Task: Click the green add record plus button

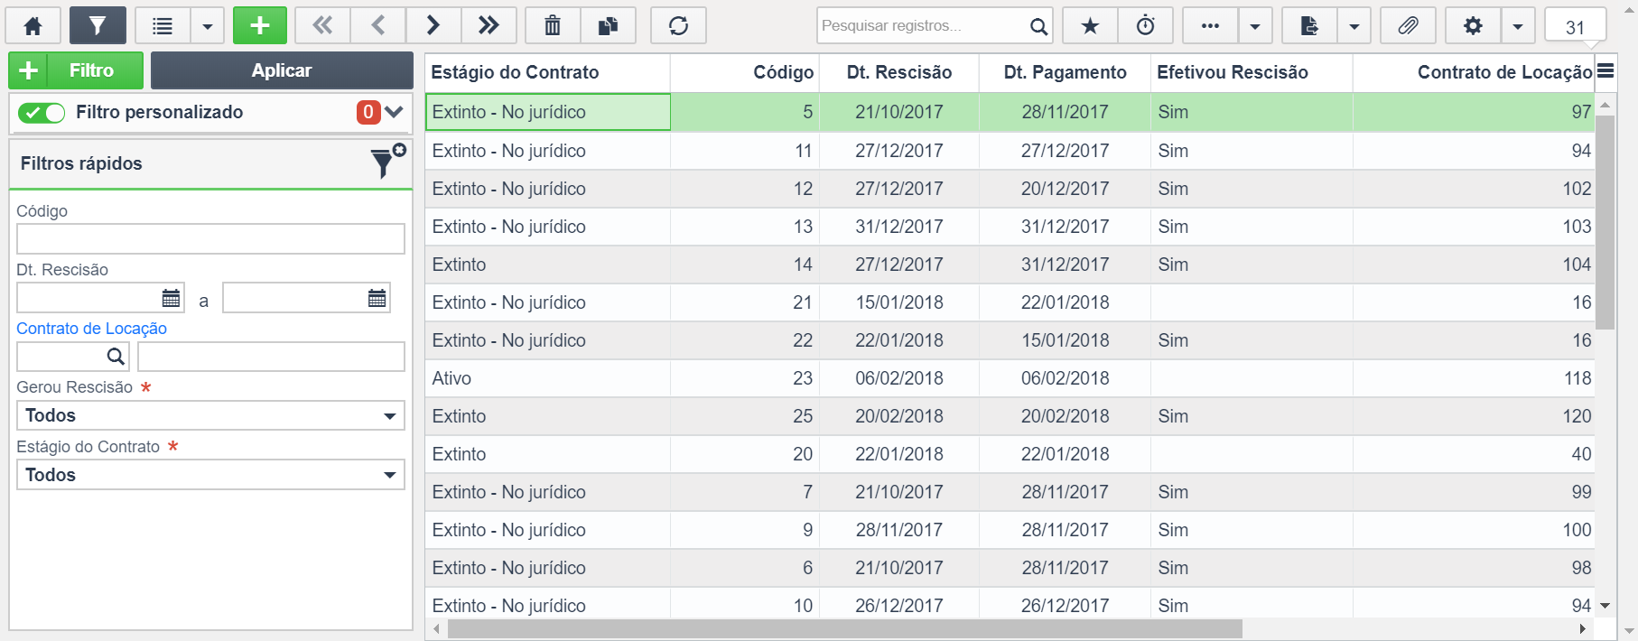Action: click(259, 26)
